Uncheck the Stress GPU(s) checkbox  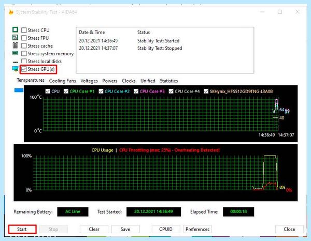point(24,69)
